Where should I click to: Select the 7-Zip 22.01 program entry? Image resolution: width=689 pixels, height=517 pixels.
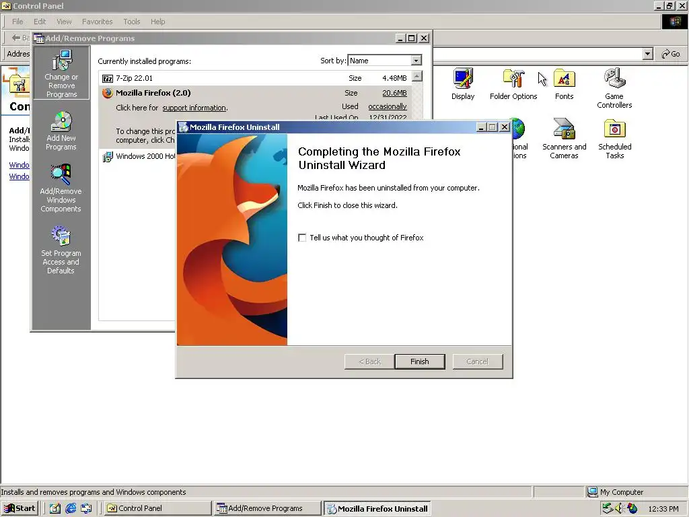(255, 78)
